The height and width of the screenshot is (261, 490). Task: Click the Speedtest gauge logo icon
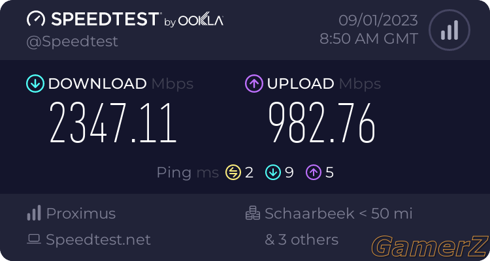[36, 20]
